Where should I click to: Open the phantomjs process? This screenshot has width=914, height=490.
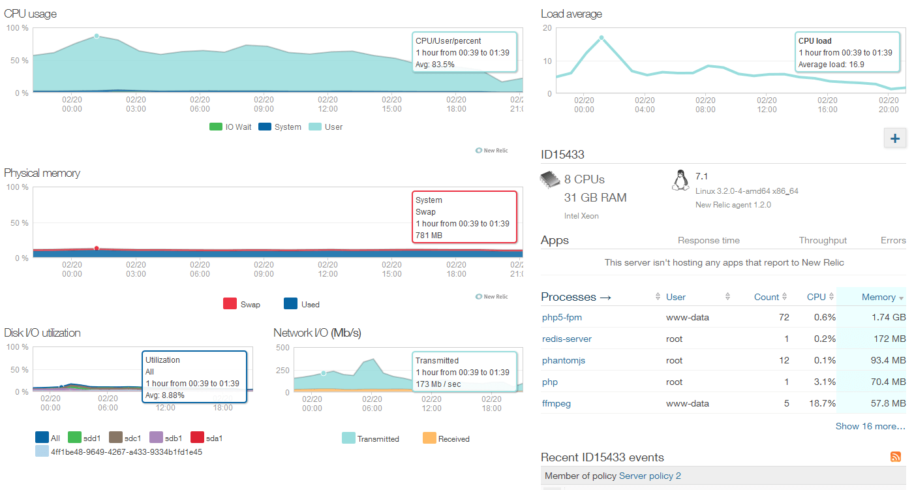pos(564,360)
